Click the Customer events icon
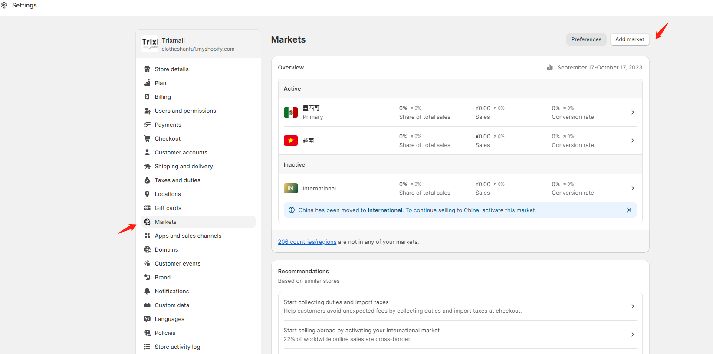 (x=147, y=263)
